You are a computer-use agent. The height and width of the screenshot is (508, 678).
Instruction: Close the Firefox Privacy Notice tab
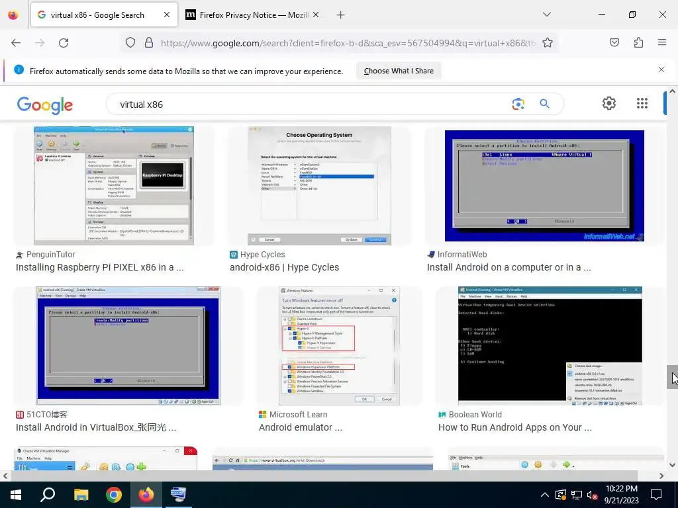pyautogui.click(x=316, y=15)
